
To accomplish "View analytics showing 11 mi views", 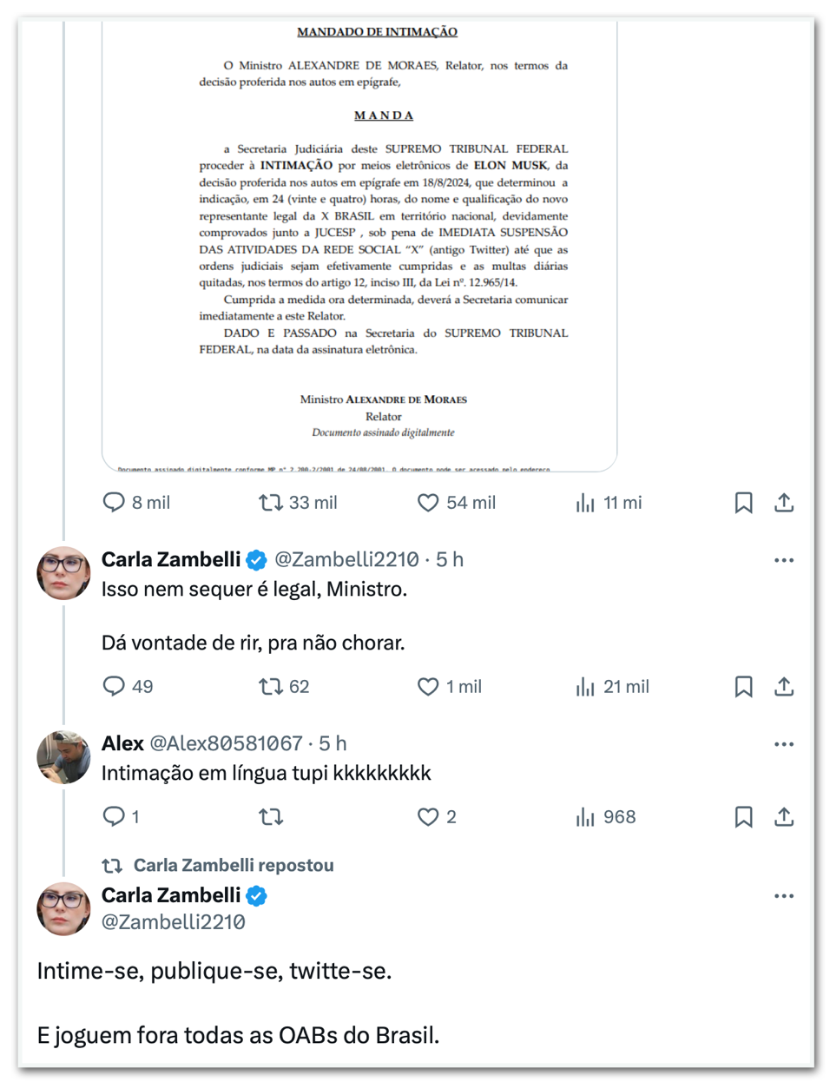I will tap(586, 503).
